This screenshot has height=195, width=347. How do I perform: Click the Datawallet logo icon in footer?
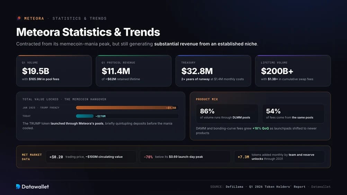[18, 187]
